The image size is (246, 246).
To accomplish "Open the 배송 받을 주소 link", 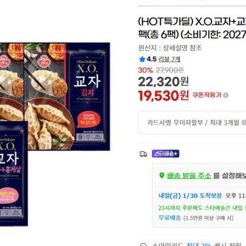I will [x=189, y=176].
